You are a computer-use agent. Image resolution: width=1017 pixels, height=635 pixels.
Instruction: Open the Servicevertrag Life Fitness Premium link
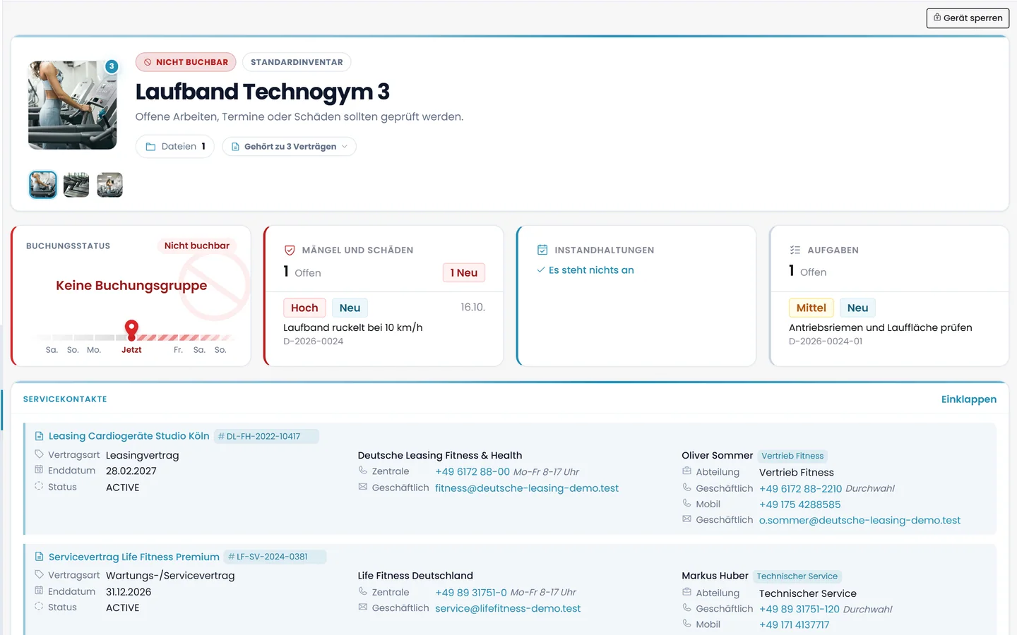click(x=134, y=557)
